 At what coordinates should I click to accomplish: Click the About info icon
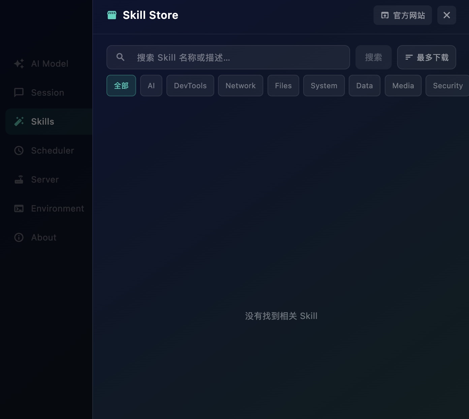click(x=19, y=237)
